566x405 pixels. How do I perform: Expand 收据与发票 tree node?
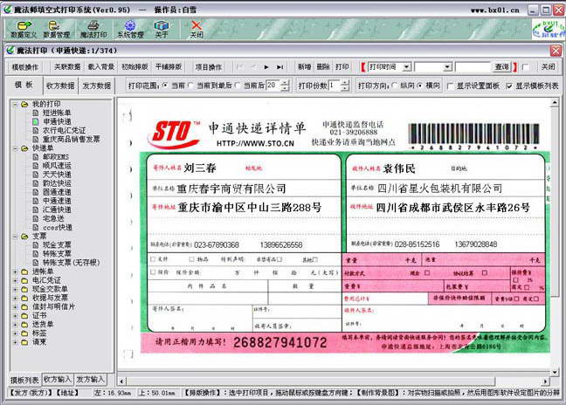(x=15, y=299)
